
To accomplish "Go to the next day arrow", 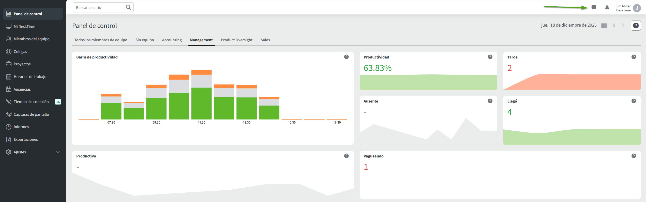I will coord(623,26).
